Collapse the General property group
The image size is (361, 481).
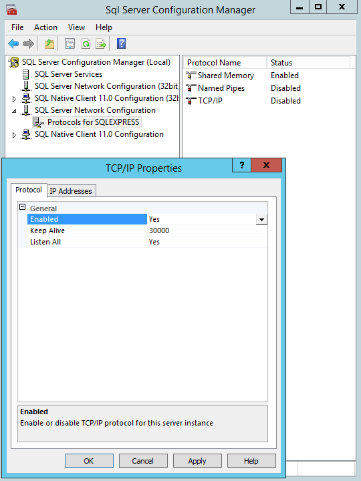click(23, 207)
